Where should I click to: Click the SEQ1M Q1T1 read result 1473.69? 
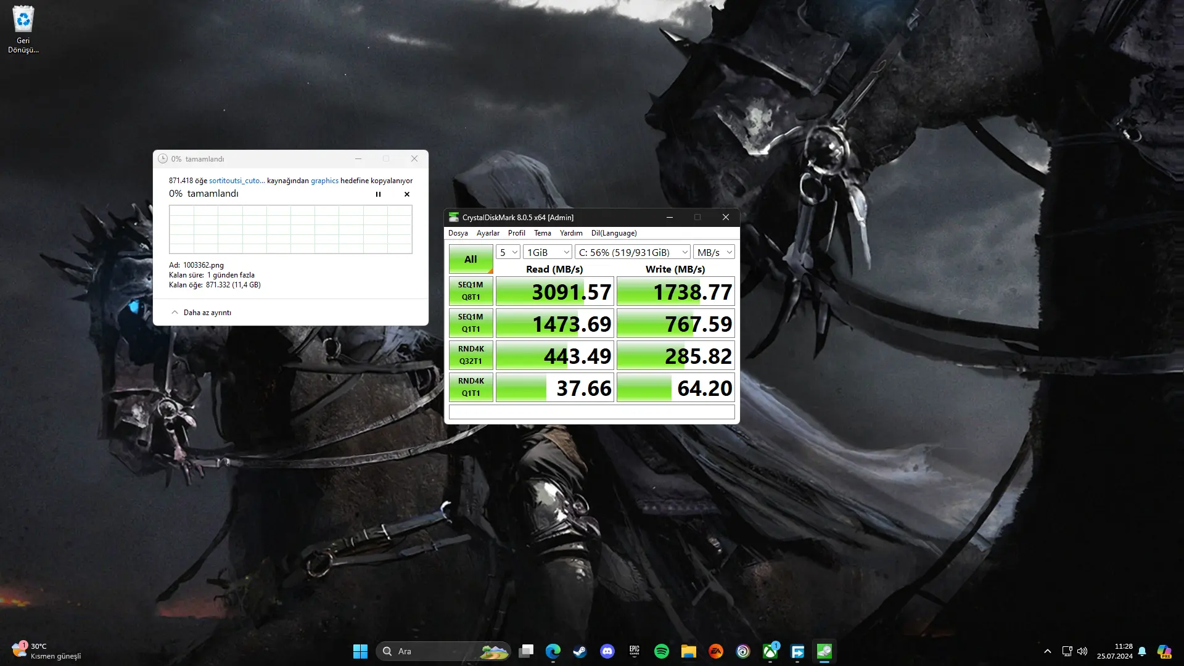[x=555, y=323]
